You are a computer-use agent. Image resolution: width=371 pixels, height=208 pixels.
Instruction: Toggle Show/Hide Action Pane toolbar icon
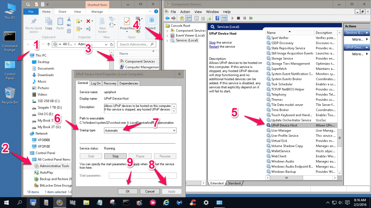pos(224,18)
